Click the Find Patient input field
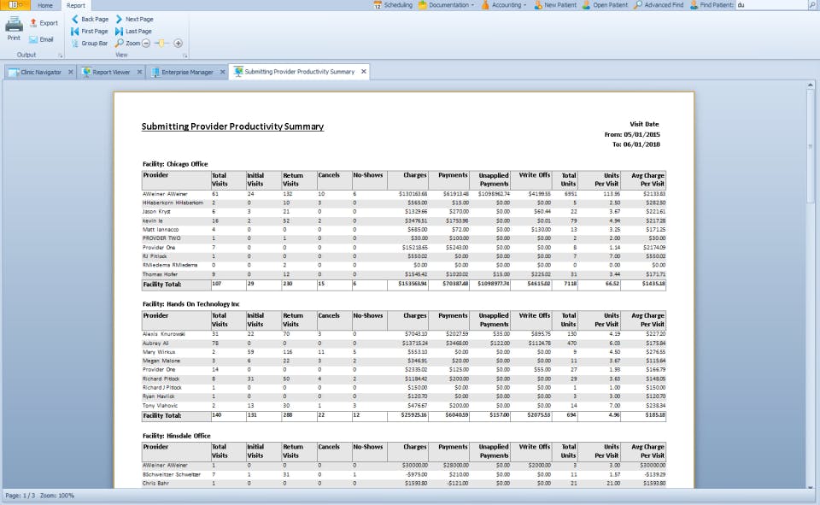 tap(773, 5)
